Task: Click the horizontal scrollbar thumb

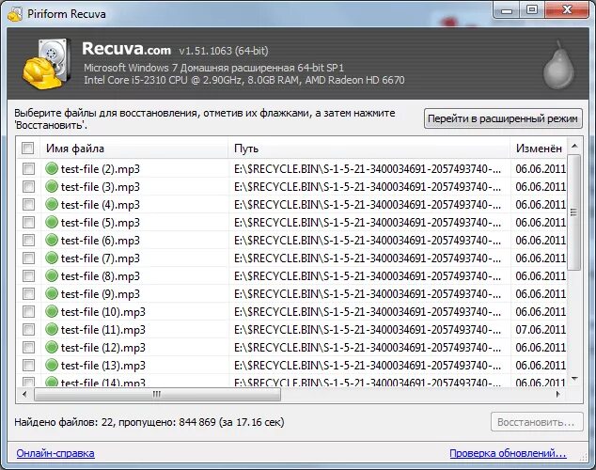Action: tap(157, 395)
